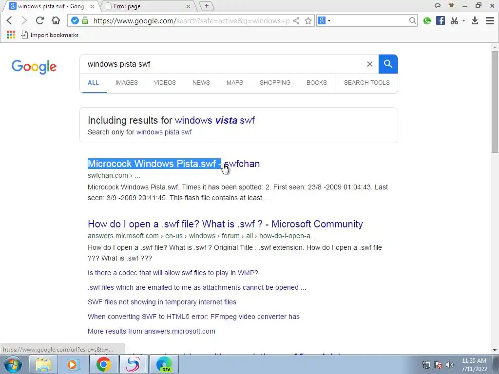Open SWF files not showing sublink
Viewport: 499px width, 374px height.
tap(162, 302)
